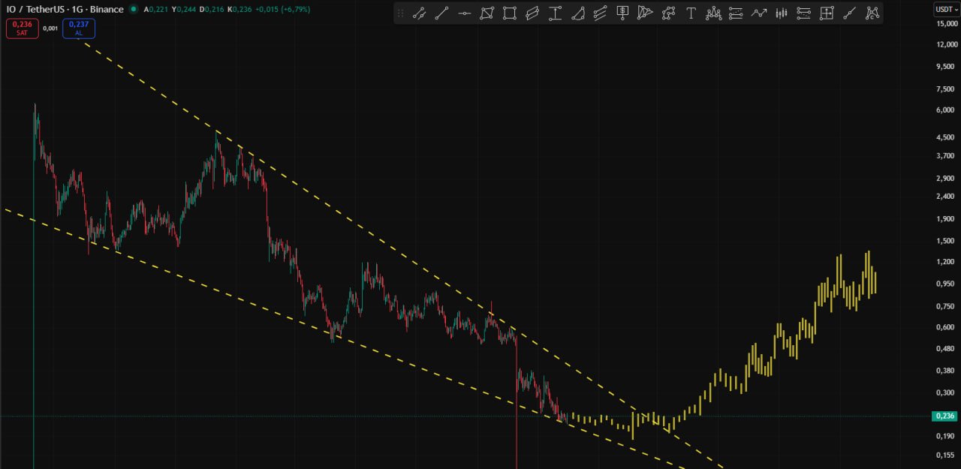
Task: Select the plain diagonal line tool
Action: click(441, 13)
